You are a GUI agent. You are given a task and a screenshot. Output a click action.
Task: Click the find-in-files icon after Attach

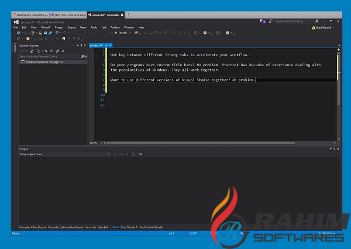[136, 33]
